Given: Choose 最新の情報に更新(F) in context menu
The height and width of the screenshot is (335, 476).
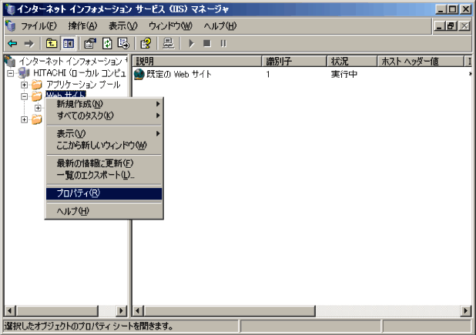Looking at the screenshot, I should tap(104, 163).
